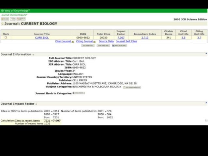Click the 2000 cites value 3917
Viewport: 208px width, 156px height.
click(56, 114)
